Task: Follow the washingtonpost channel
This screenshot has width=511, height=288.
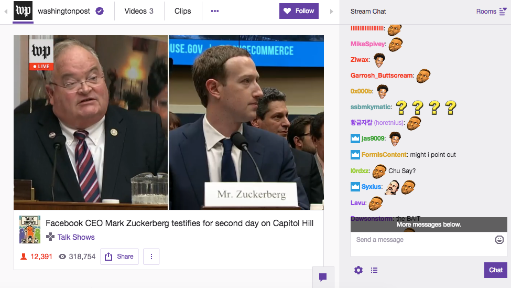Action: 299,11
